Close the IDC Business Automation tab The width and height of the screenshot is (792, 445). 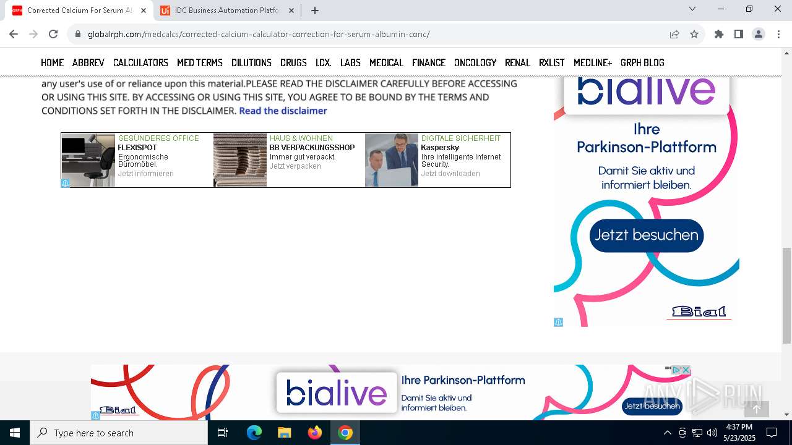tap(291, 10)
